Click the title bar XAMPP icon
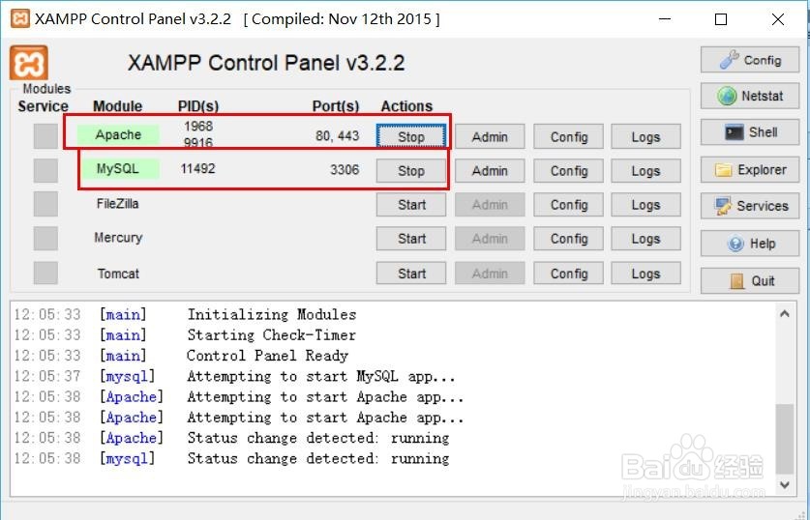The image size is (810, 520). click(20, 19)
